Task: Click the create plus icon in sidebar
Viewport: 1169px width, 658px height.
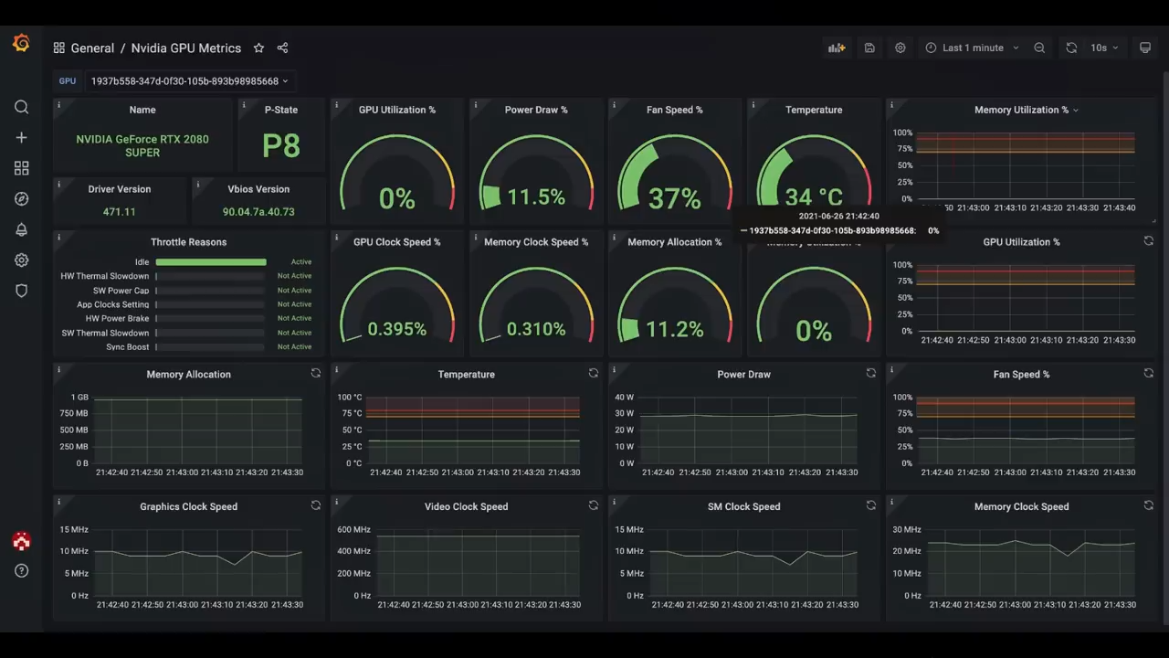Action: (x=21, y=137)
